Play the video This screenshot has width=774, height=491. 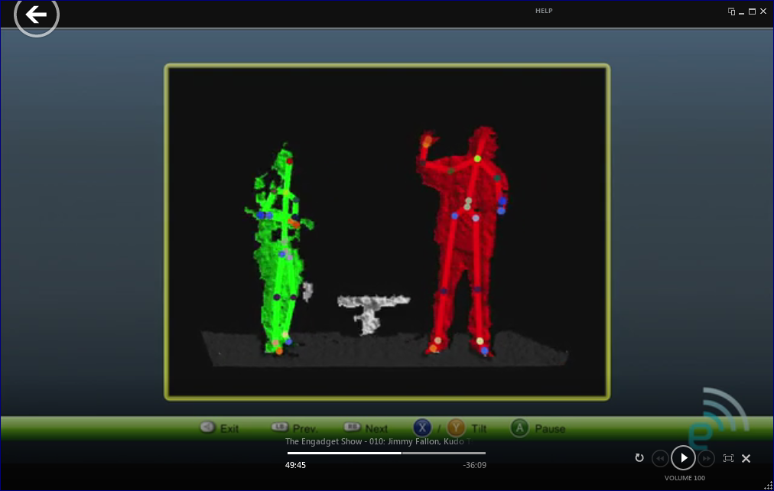[x=683, y=458]
